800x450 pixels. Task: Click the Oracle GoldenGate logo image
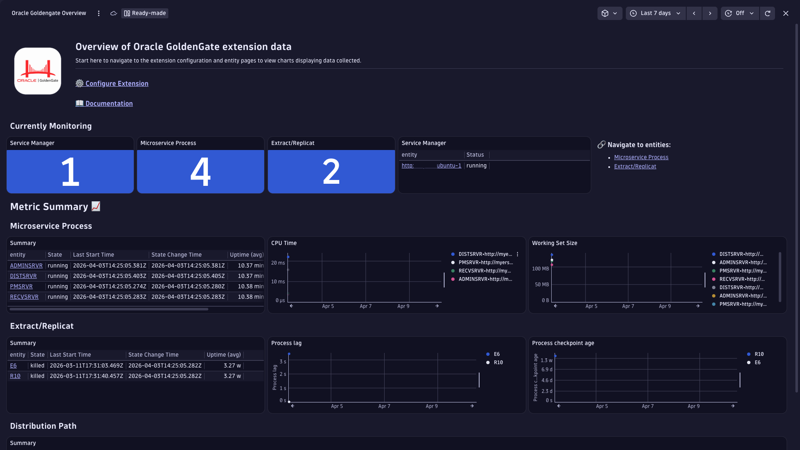coord(37,71)
